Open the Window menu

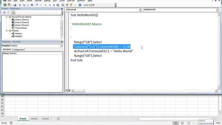tap(81, 1)
